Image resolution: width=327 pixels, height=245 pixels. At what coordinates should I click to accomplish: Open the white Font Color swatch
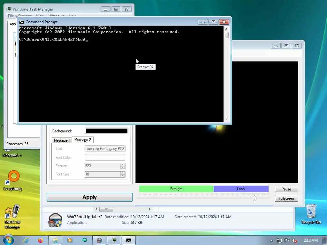(105, 157)
